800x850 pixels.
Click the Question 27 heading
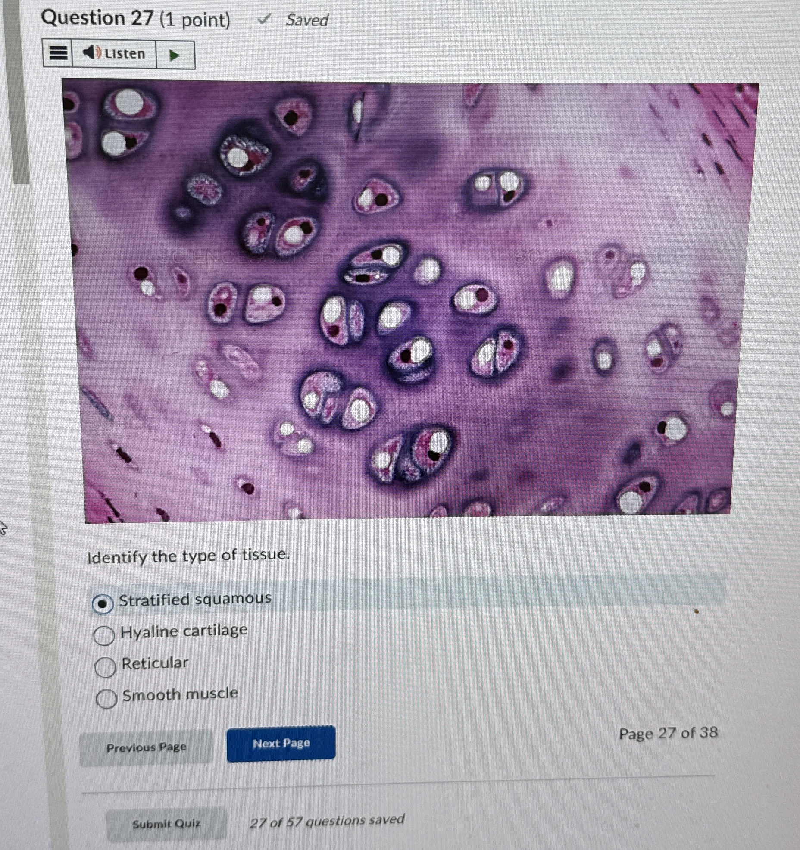coord(136,19)
